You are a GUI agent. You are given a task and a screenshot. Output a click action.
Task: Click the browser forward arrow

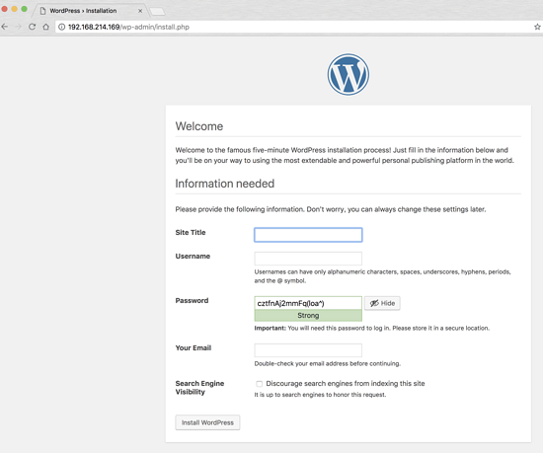(19, 27)
